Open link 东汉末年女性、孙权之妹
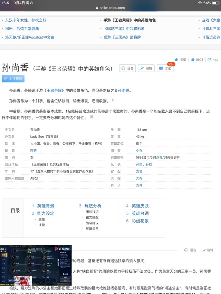Viewport: 221px width, 294px height. tap(26, 20)
